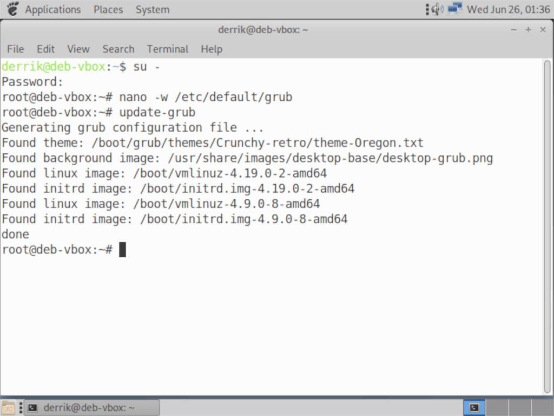Click the grab handle next to the taskbar list

point(21,407)
